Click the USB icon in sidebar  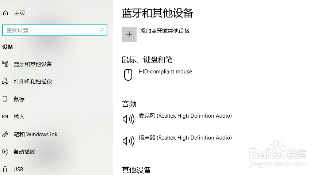[x=5, y=169]
